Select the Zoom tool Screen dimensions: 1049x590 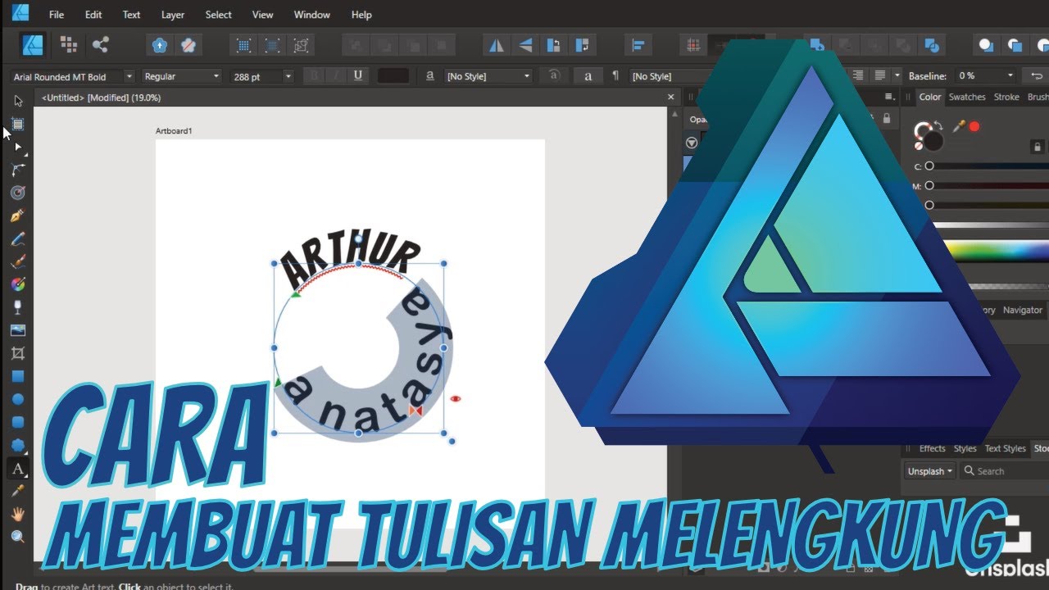(18, 537)
